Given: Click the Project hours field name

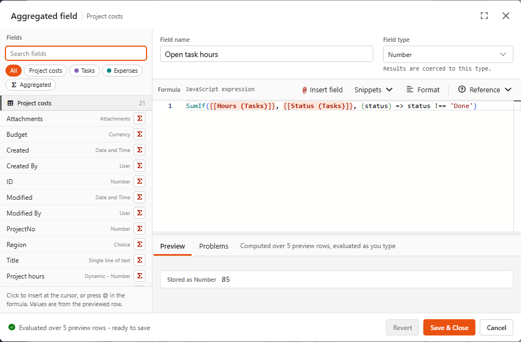Looking at the screenshot, I should pyautogui.click(x=26, y=276).
